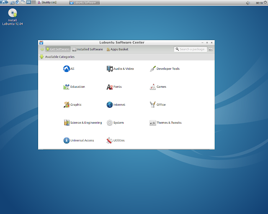Maximize the Lubuntu Software Center window
Viewport: 268px width, 214px height.
[207, 43]
